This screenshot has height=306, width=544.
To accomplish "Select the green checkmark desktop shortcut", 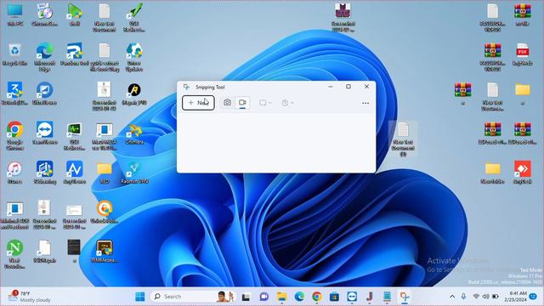I will pyautogui.click(x=134, y=18).
